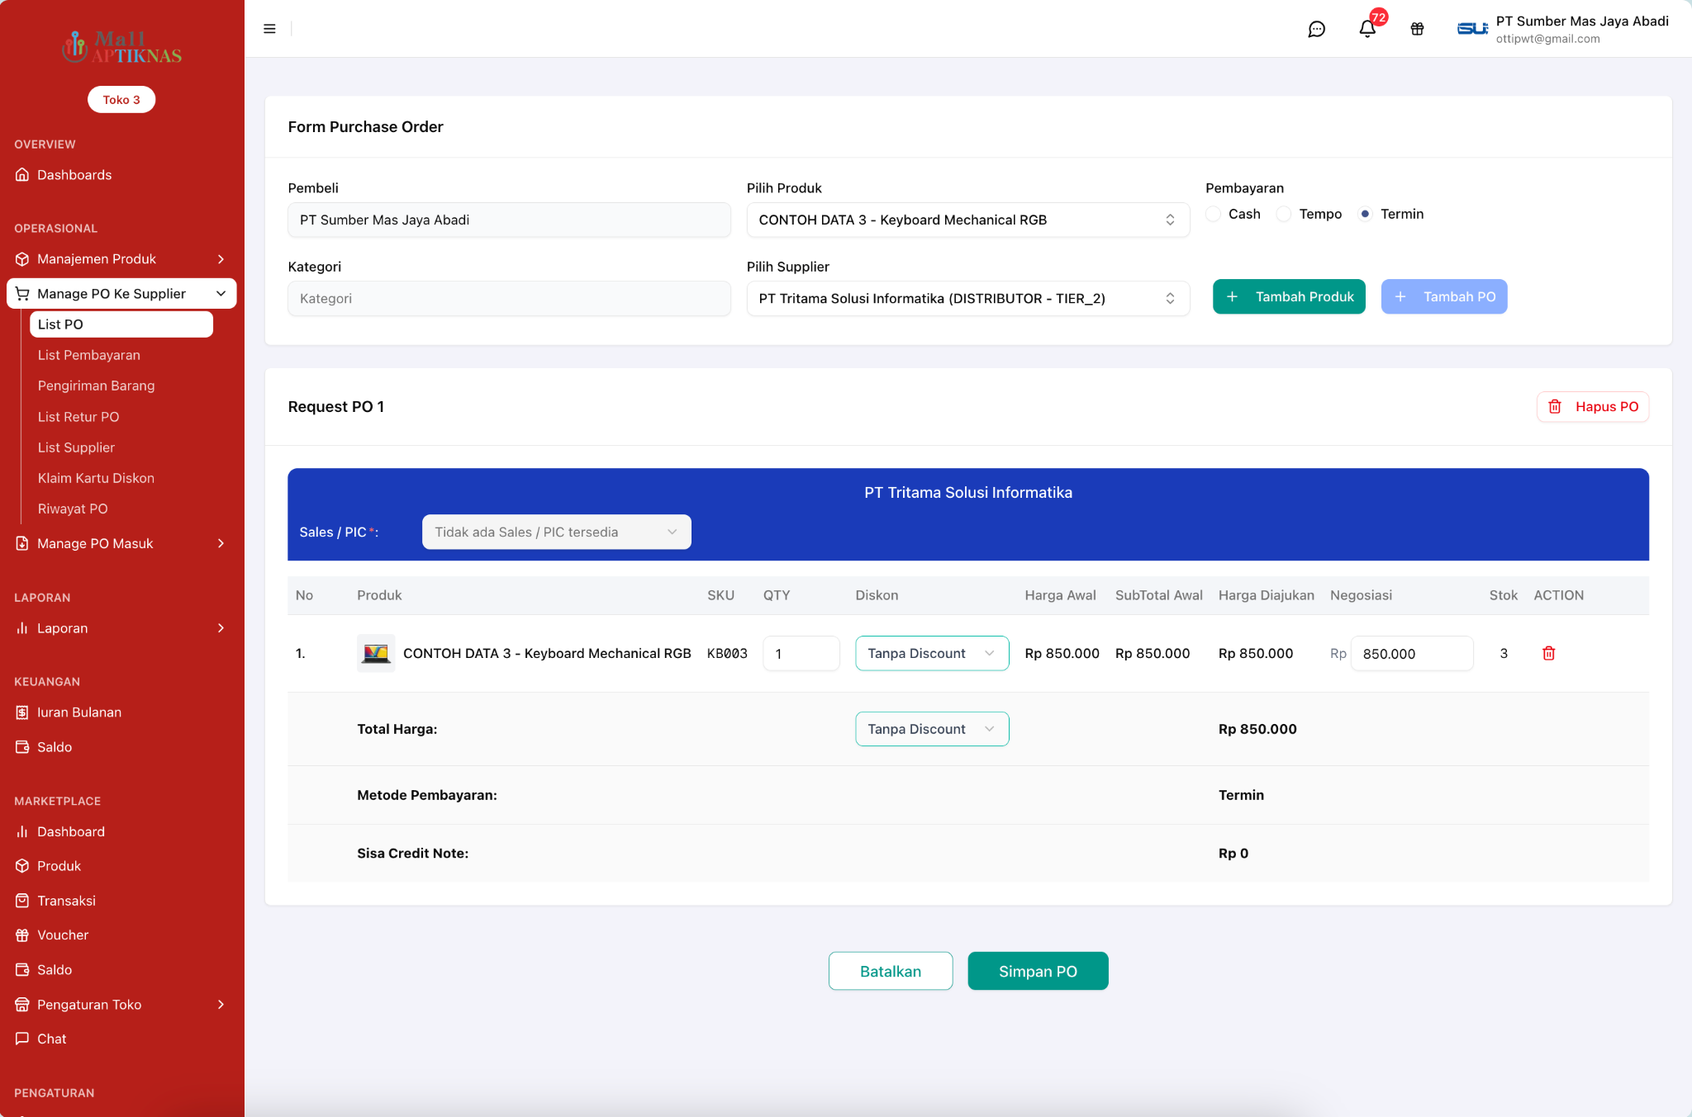The image size is (1692, 1117).
Task: Click the Keyboard Mechanical RGB product thumbnail
Action: 376,653
